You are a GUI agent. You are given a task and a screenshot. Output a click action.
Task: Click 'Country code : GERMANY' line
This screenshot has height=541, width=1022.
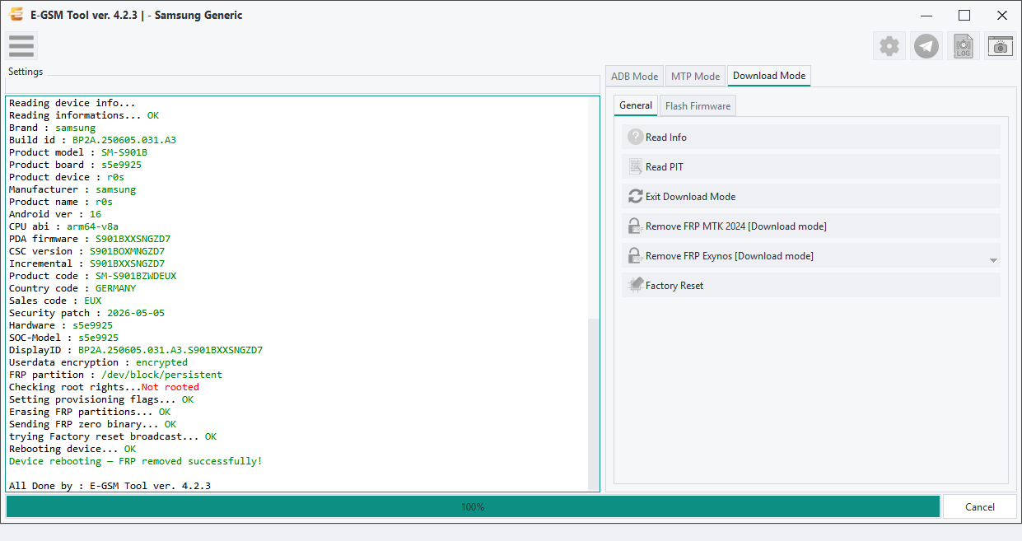pos(72,288)
